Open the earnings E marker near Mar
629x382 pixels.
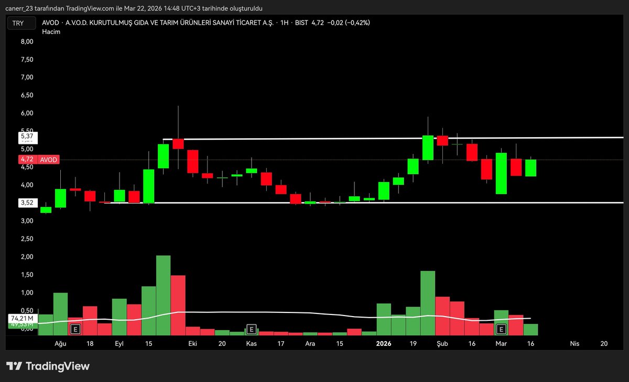click(x=502, y=329)
